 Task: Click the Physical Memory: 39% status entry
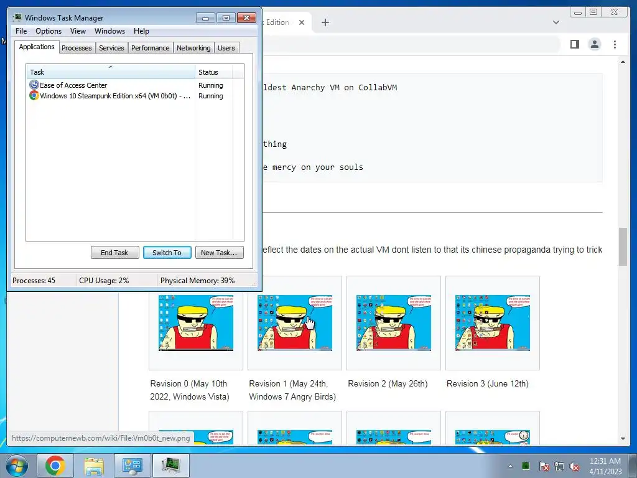[x=197, y=281]
